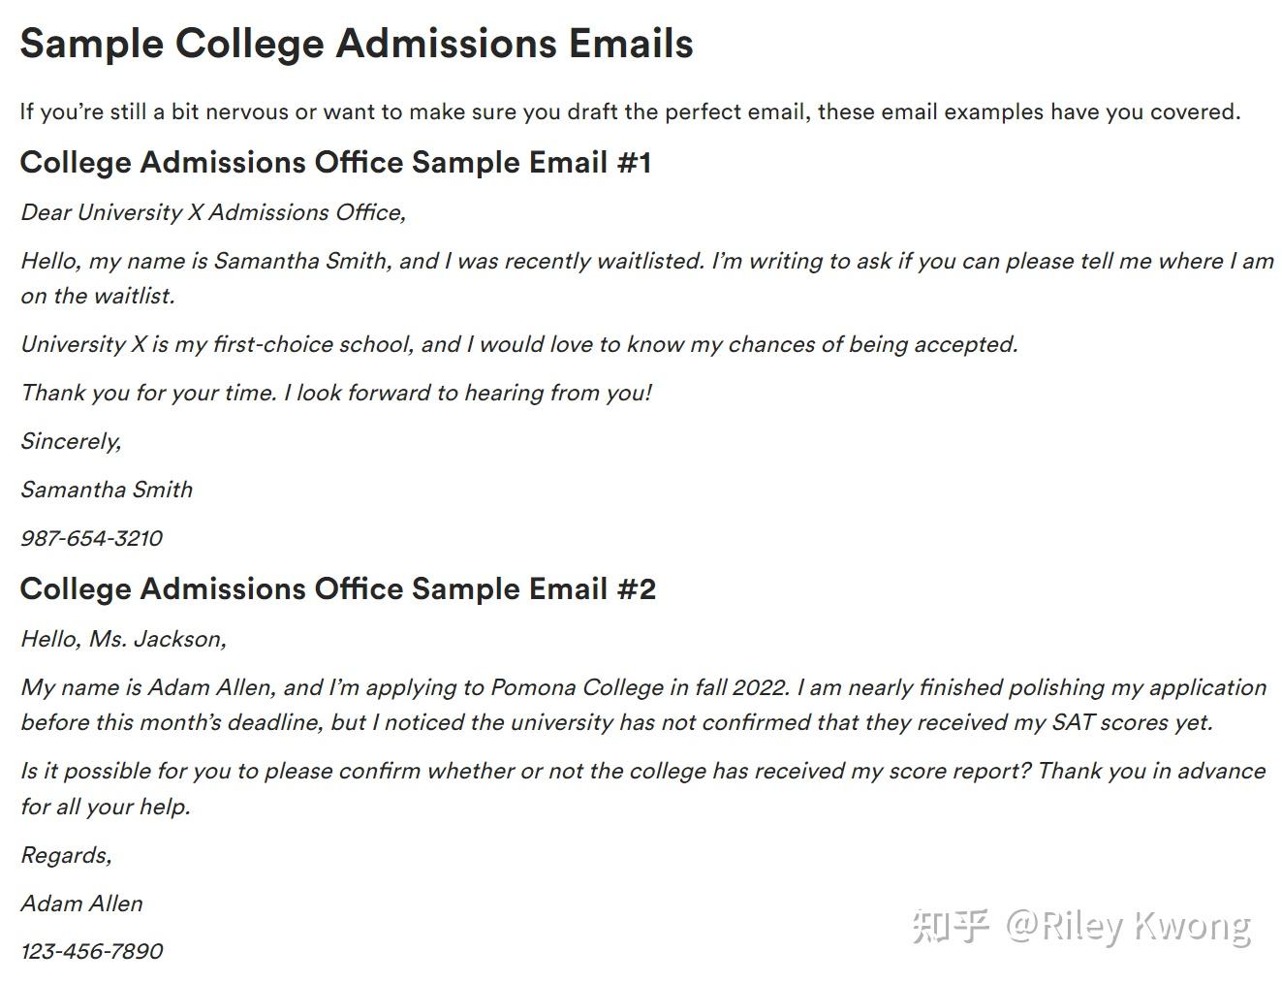
Task: Click the Zhihu watermark logo
Action: coord(950,926)
